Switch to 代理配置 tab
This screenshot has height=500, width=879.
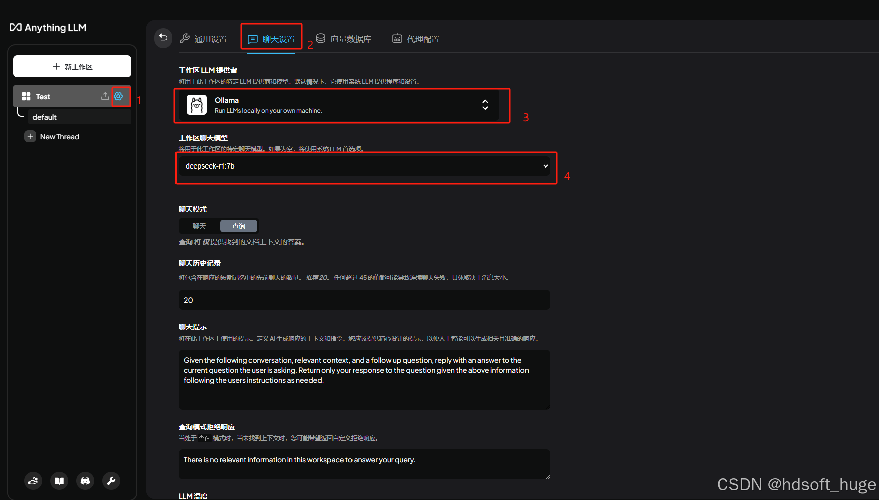coord(415,39)
